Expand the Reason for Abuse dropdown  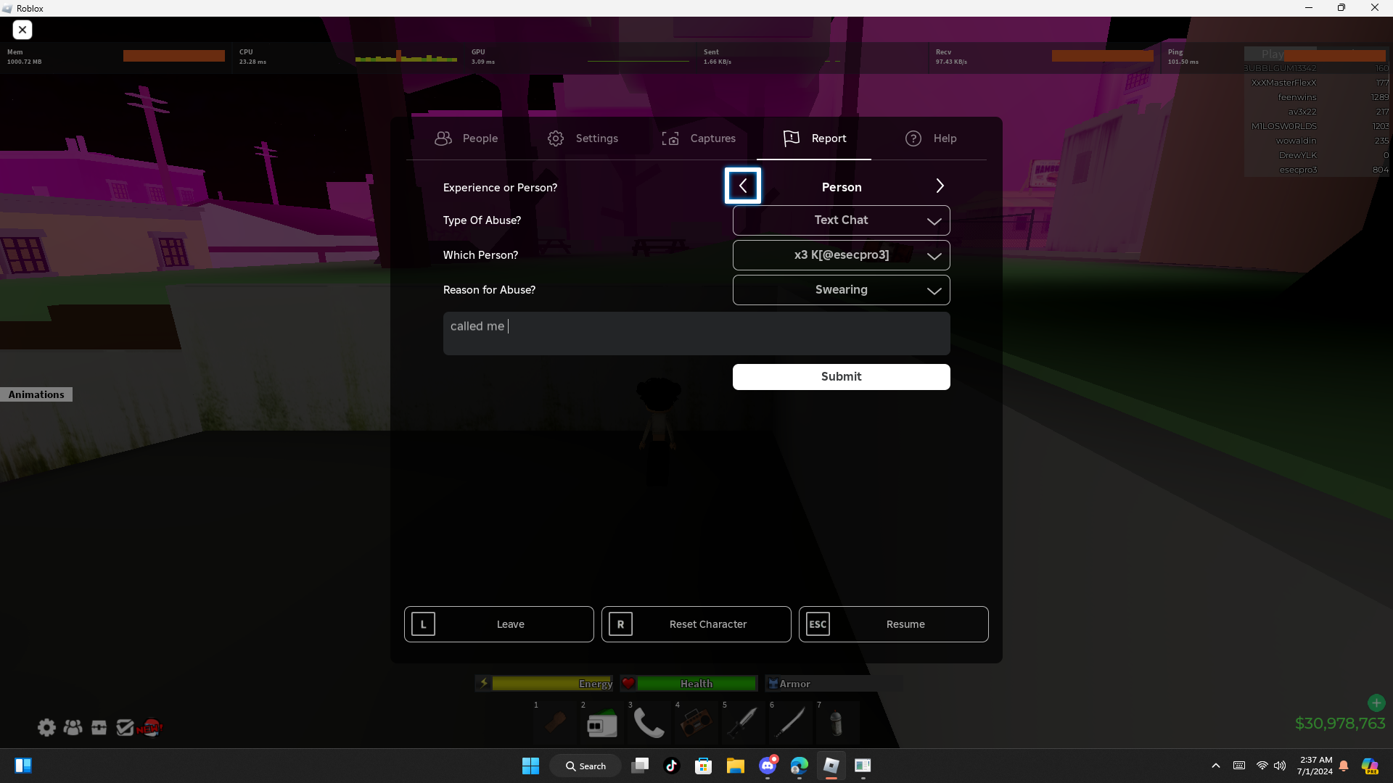(842, 290)
